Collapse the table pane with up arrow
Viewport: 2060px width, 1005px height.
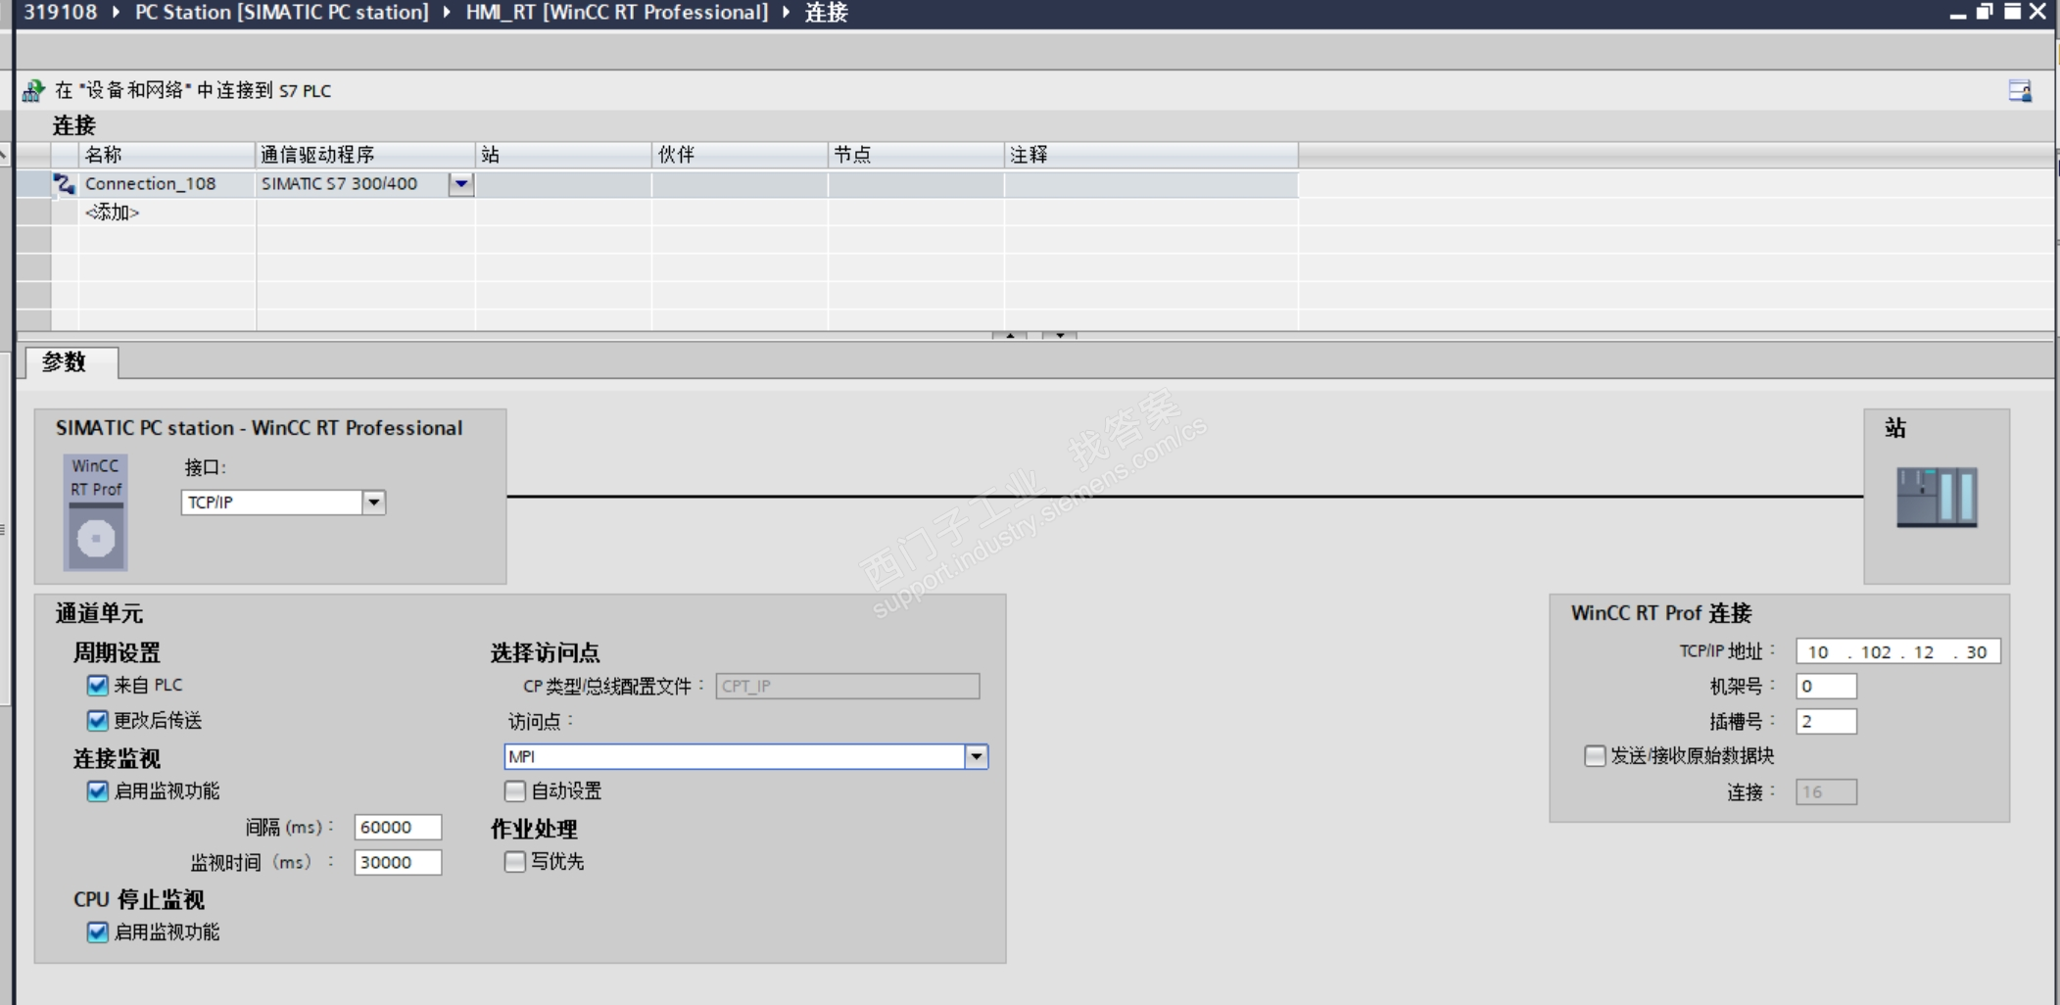coord(1009,336)
